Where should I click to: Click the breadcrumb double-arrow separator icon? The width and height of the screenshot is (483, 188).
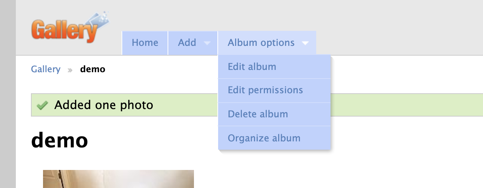70,70
